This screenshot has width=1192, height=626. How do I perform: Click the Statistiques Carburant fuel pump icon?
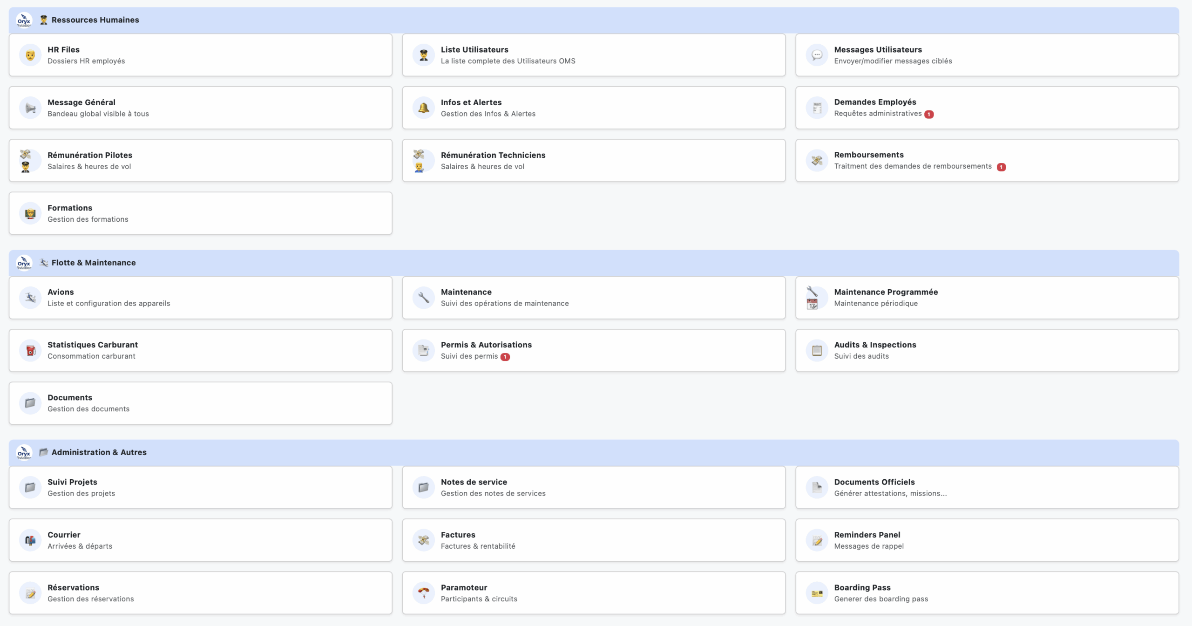pos(30,351)
